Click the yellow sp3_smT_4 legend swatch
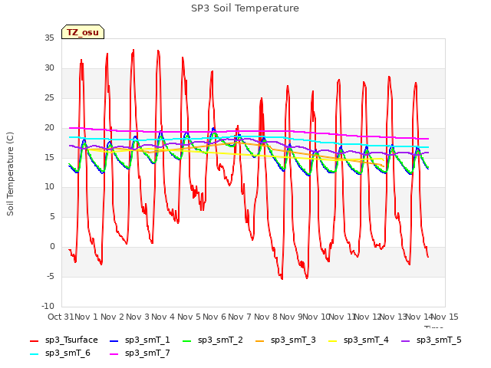The image size is (491, 368). [333, 340]
